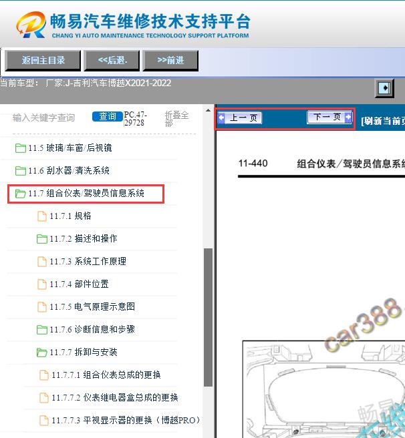Open 11.7.4 部件位置 item

coord(79,284)
